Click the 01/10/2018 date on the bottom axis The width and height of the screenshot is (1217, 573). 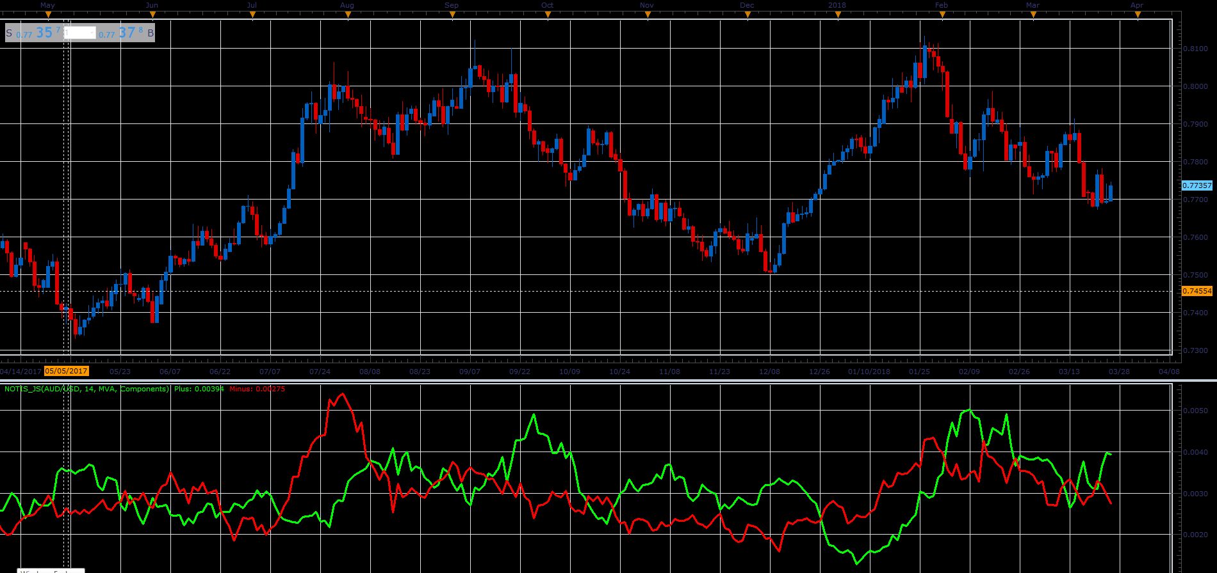(869, 372)
